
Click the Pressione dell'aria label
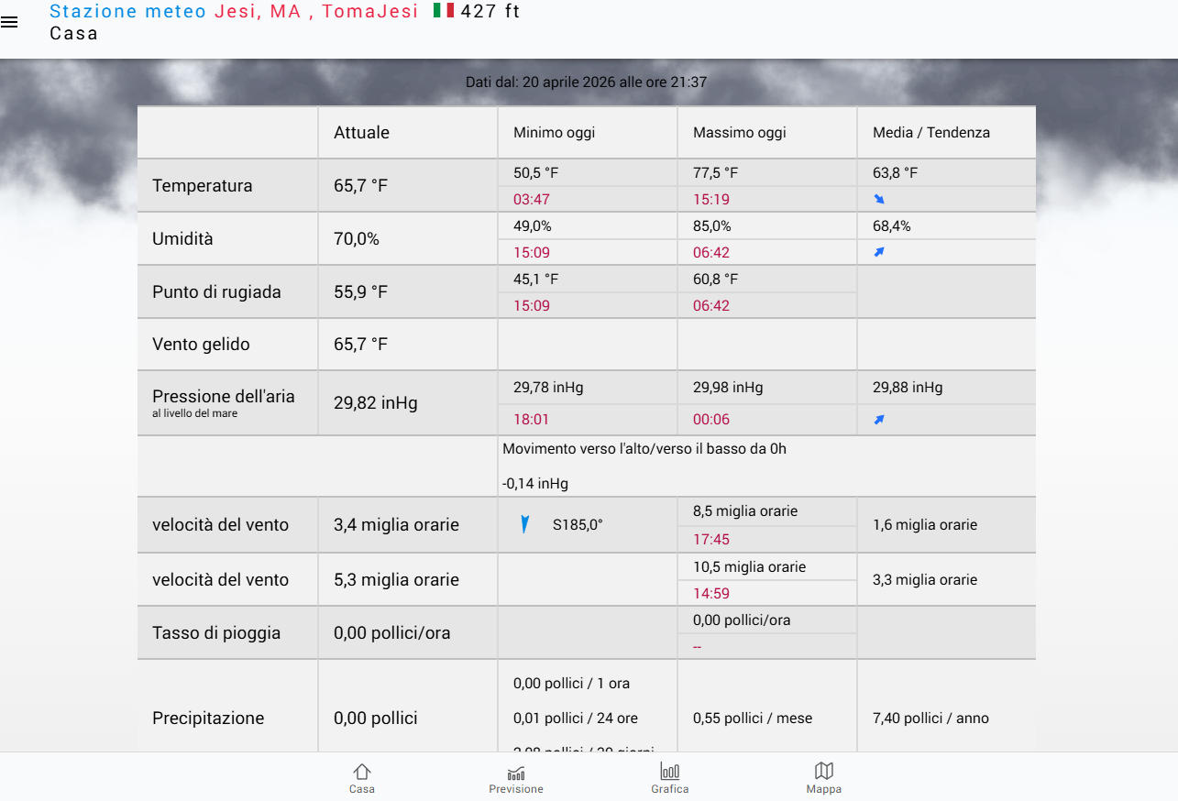(223, 397)
